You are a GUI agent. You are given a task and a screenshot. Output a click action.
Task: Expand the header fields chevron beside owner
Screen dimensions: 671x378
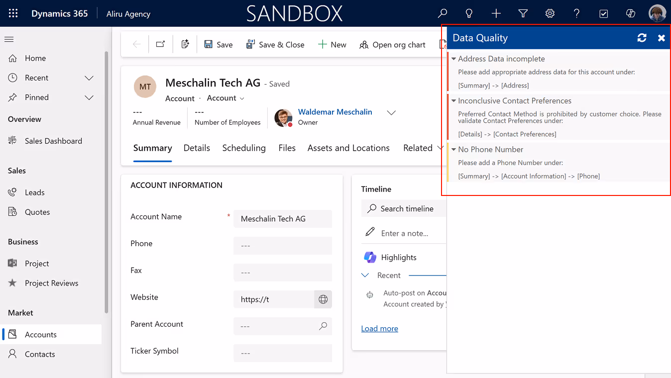[391, 112]
